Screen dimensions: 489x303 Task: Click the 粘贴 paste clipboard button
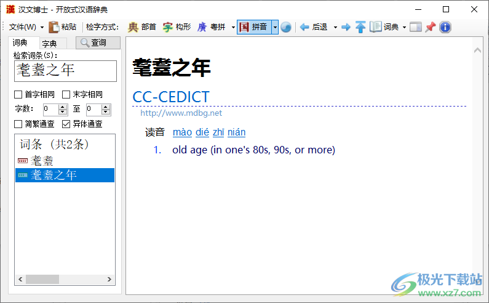point(63,27)
